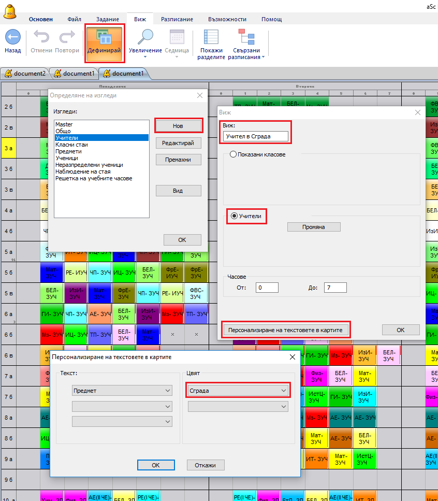Click the Виж name input field
Image resolution: width=438 pixels, height=501 pixels.
click(x=256, y=136)
